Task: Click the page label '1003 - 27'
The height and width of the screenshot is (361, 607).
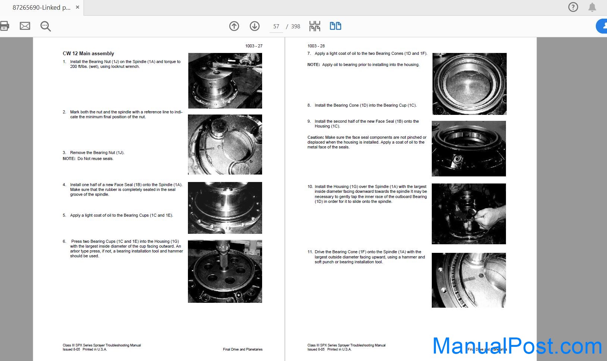Action: pos(254,46)
